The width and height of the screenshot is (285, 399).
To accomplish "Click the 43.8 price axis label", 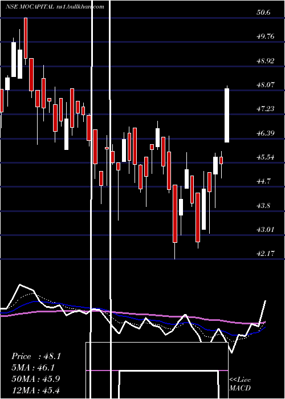I will tap(263, 206).
